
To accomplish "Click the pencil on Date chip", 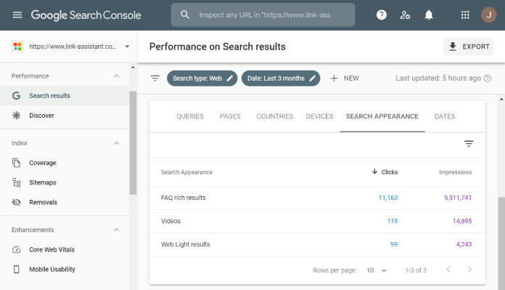I will [312, 78].
